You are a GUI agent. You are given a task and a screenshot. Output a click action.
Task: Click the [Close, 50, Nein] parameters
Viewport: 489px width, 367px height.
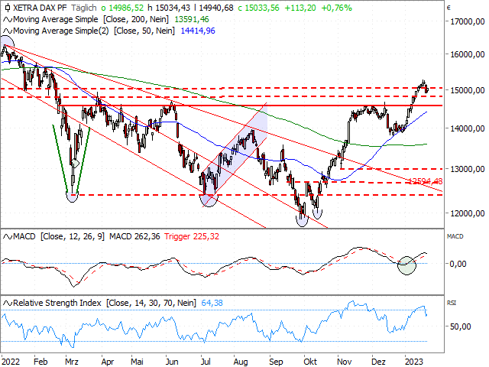point(144,31)
